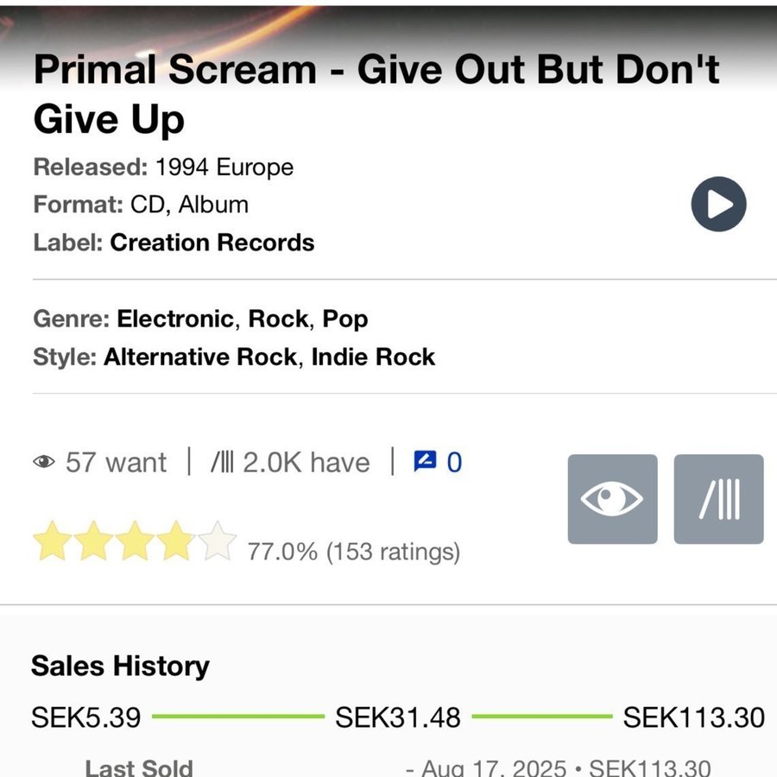Add release to wantlist with eye button

coord(612,499)
